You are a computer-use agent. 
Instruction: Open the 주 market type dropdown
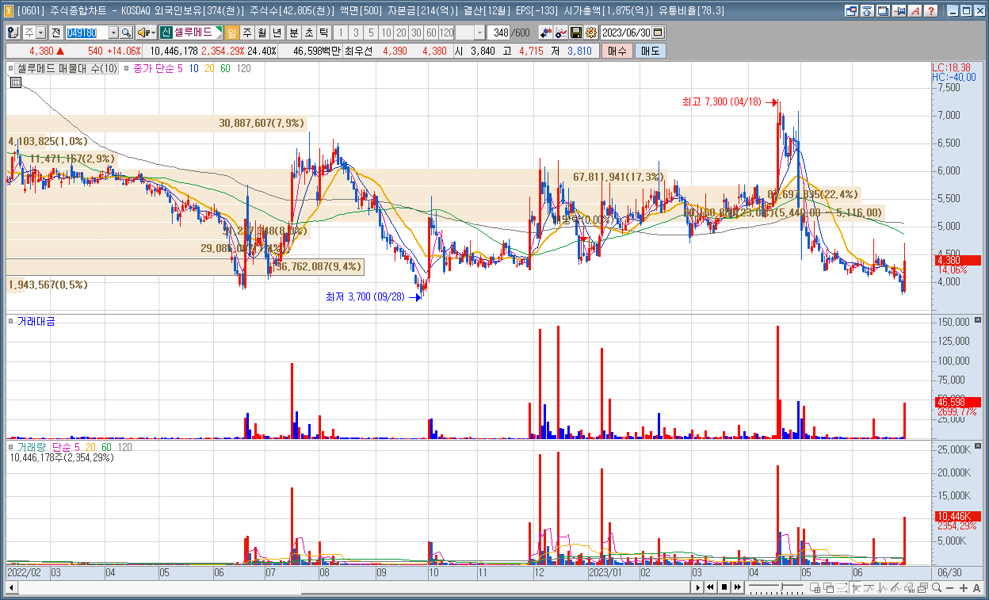[x=40, y=32]
